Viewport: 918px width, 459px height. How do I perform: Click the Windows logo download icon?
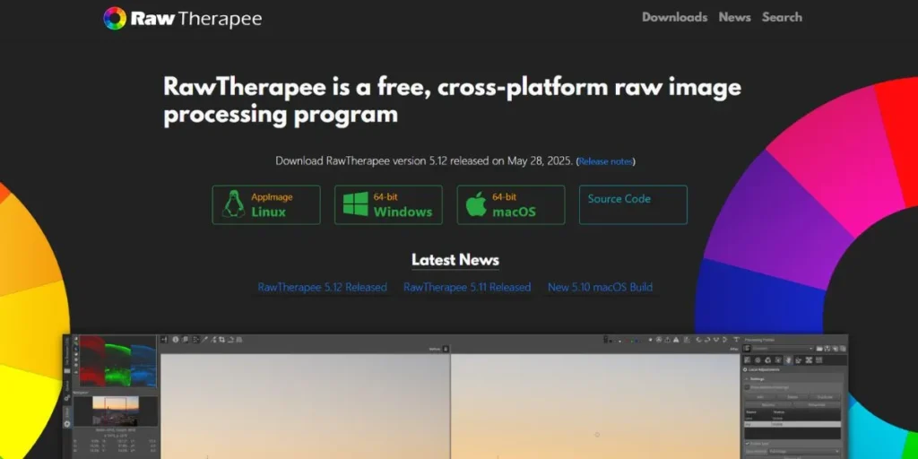click(x=356, y=205)
